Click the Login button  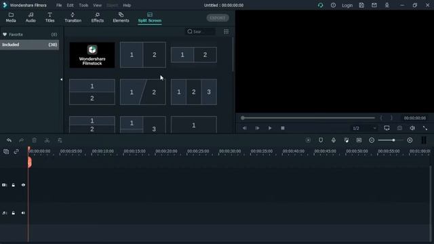pyautogui.click(x=347, y=5)
